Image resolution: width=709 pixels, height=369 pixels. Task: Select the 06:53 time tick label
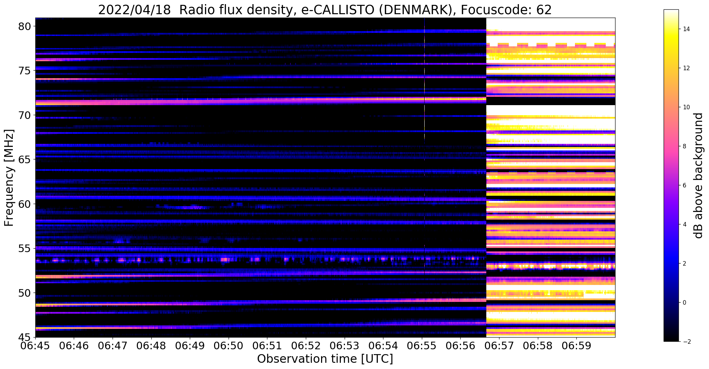pyautogui.click(x=344, y=346)
